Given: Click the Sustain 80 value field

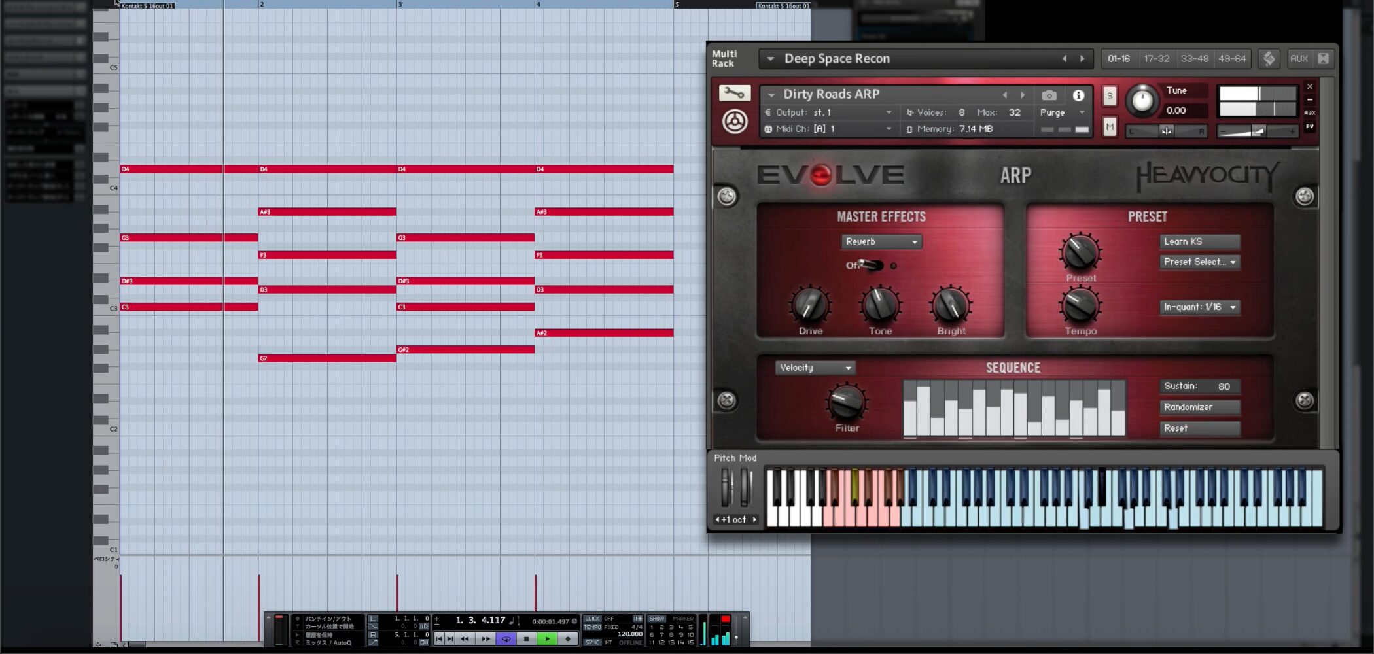Looking at the screenshot, I should pyautogui.click(x=1200, y=387).
